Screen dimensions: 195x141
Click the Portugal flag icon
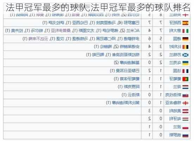point(185,79)
